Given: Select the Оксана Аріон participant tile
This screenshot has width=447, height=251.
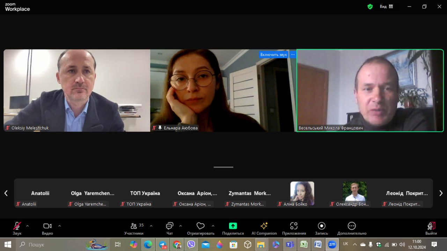Looking at the screenshot, I should pyautogui.click(x=197, y=193).
